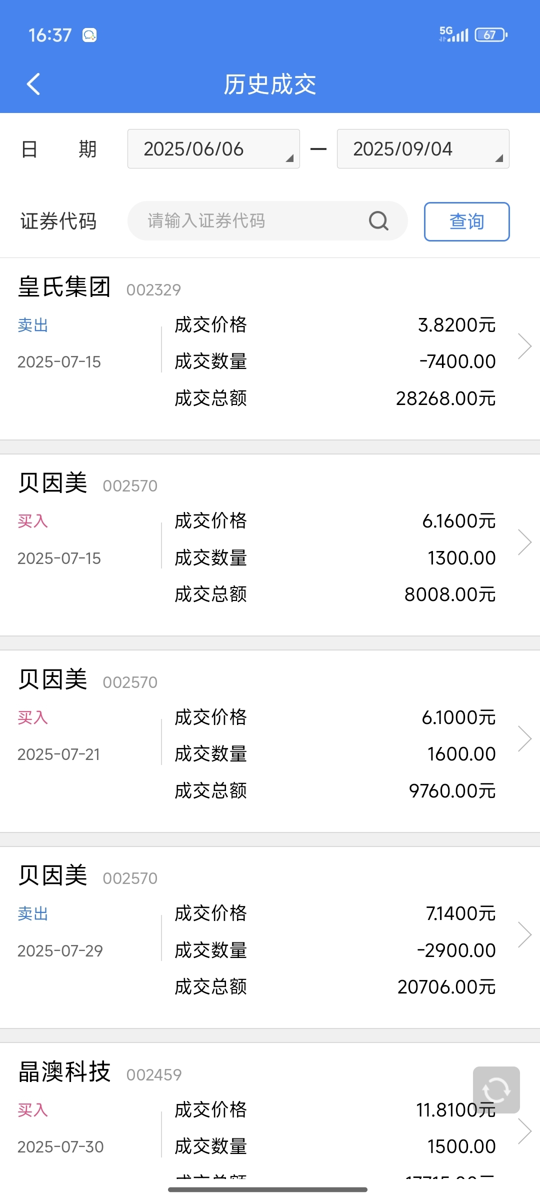Expand 皇氏集团 sell record details chevron
The width and height of the screenshot is (540, 1200).
coord(524,346)
